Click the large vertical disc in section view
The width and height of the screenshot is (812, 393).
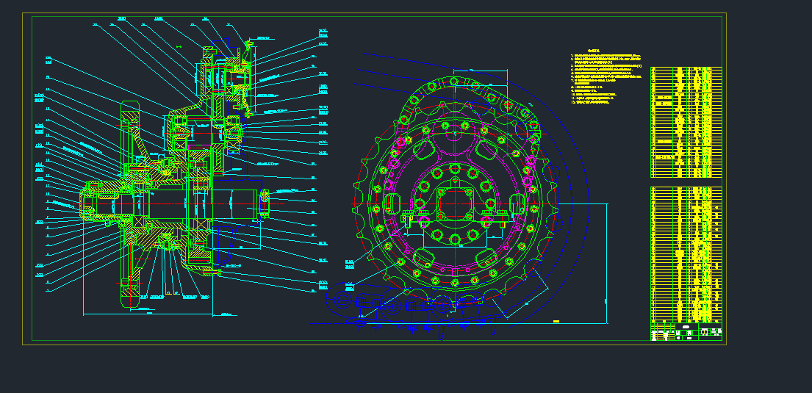[x=130, y=206]
